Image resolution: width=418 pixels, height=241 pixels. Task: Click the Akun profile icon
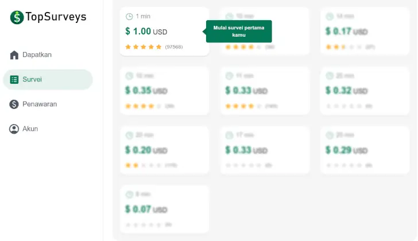[x=14, y=129]
